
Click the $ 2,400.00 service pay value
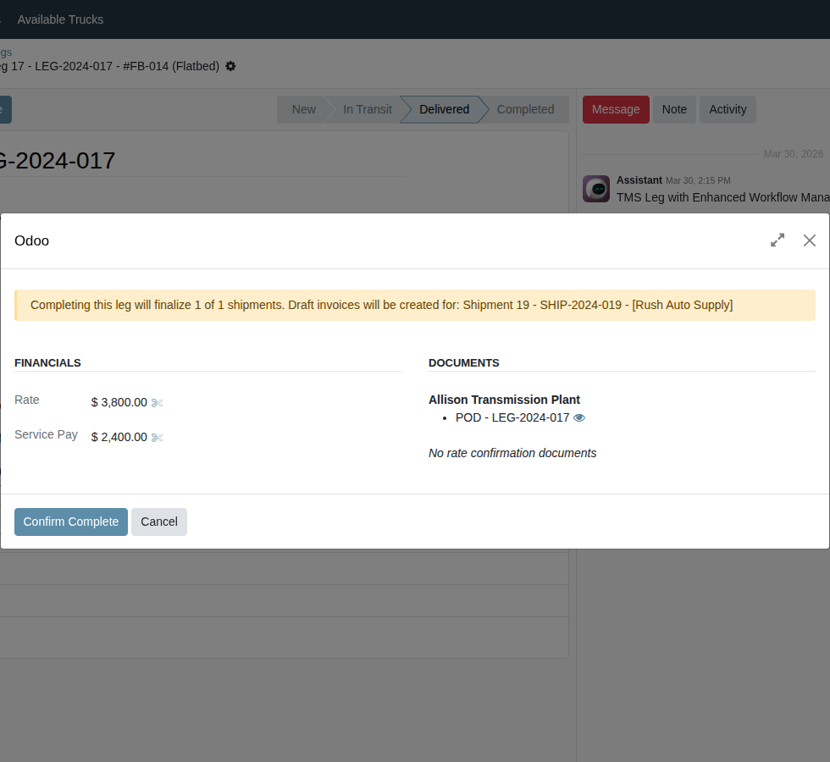tap(119, 437)
